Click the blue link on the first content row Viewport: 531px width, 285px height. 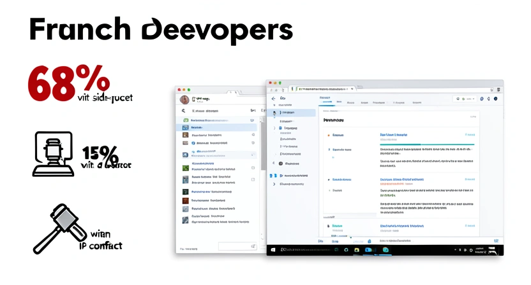(x=393, y=135)
